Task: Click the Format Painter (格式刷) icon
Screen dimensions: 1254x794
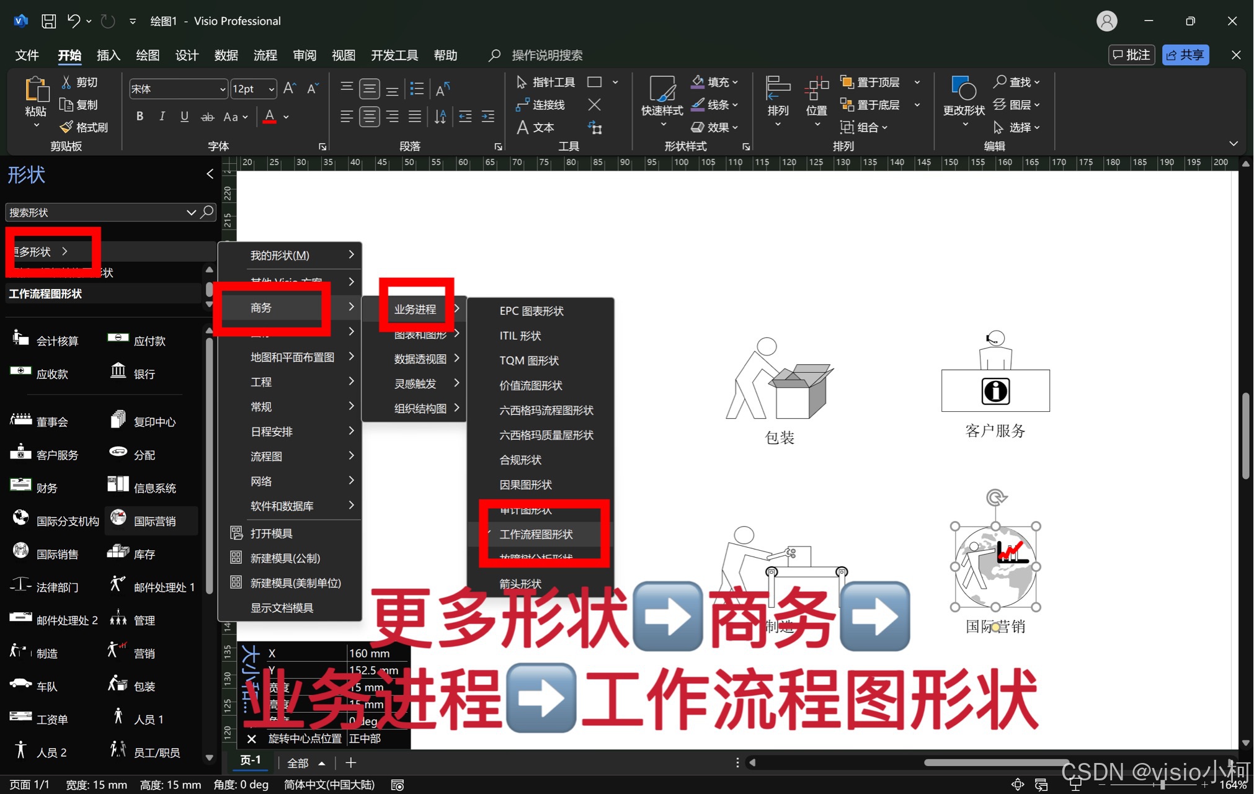Action: [x=66, y=127]
